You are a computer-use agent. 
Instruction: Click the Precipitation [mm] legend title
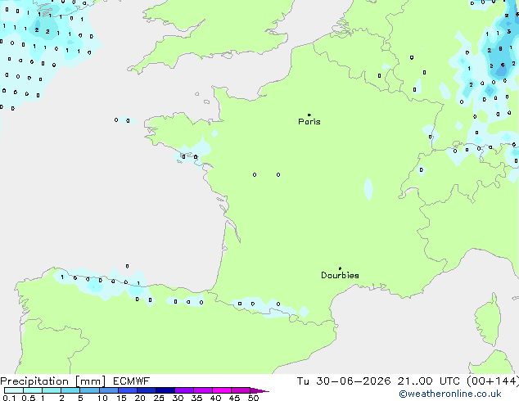point(53,381)
